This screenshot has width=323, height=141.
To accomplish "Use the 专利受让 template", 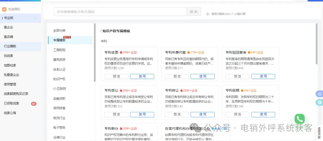I will tap(142, 115).
